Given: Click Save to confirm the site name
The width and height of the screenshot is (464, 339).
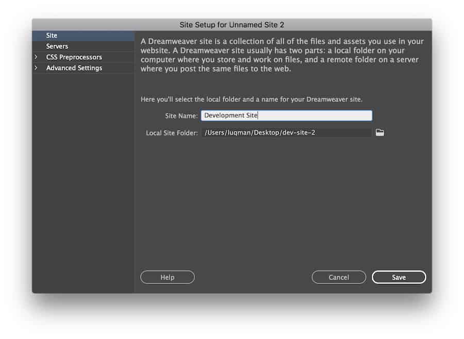Looking at the screenshot, I should click(399, 277).
